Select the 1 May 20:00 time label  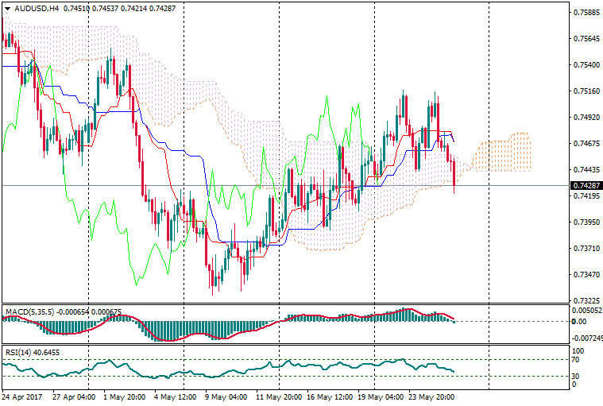126,396
